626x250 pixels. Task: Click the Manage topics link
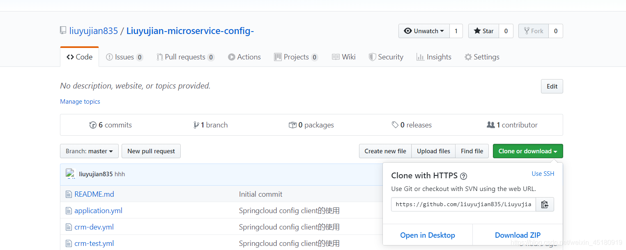tap(80, 102)
